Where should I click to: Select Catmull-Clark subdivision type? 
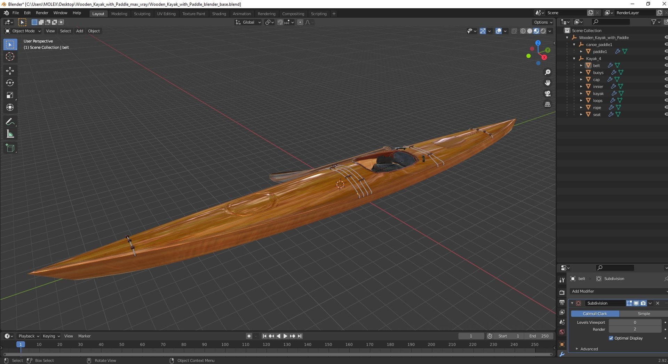click(x=595, y=313)
